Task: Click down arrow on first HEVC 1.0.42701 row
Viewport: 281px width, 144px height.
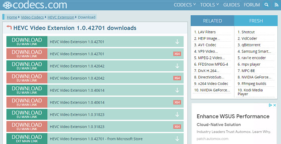Action: pyautogui.click(x=177, y=42)
